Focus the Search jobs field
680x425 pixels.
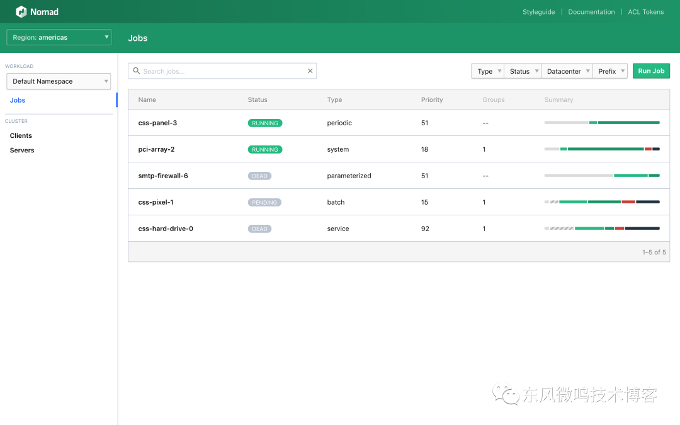point(222,71)
